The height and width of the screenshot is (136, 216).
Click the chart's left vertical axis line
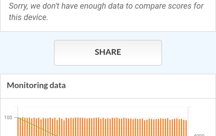pyautogui.click(x=18, y=123)
